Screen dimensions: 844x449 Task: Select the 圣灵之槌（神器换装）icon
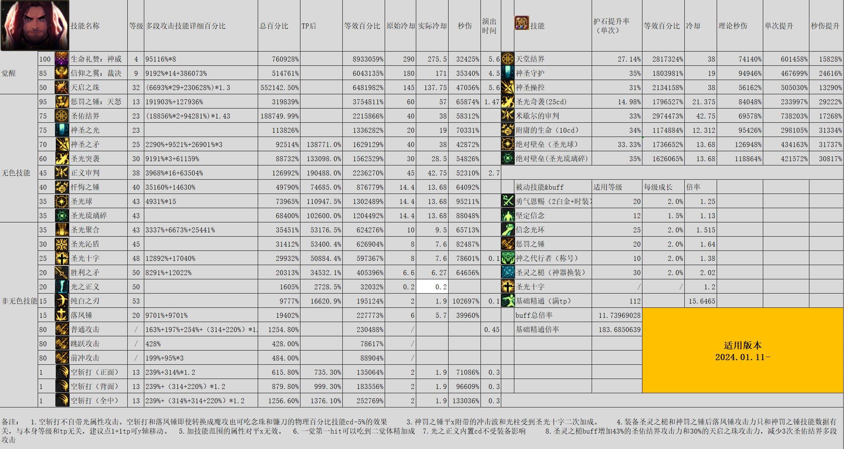pos(507,272)
